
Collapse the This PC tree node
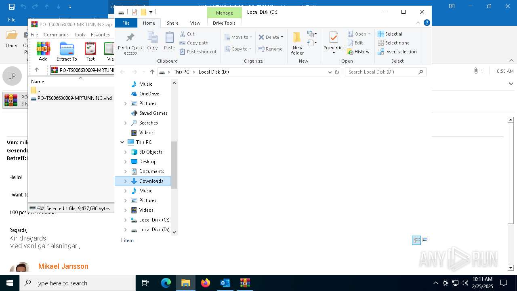pos(122,142)
